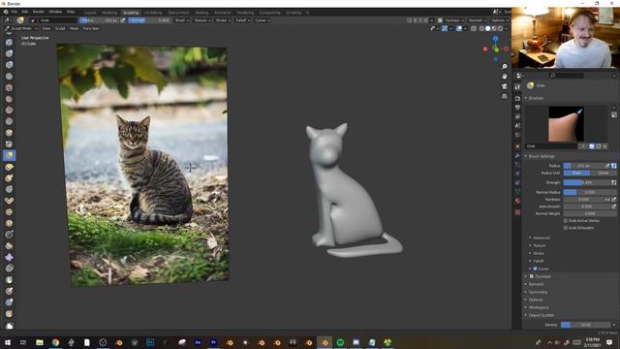Screen dimensions: 620x349
Task: Select the active Grab brush tool
Action: click(9, 155)
